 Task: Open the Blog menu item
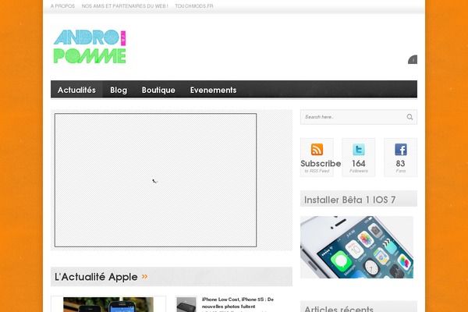(119, 90)
